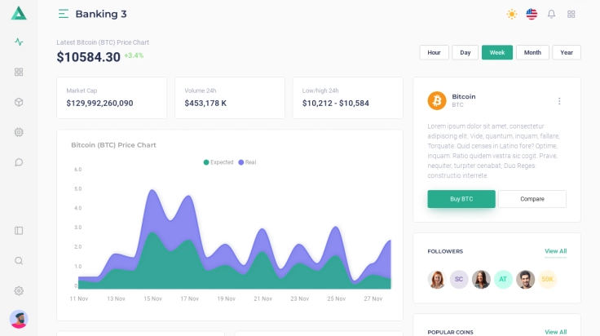Click the user profile avatar in sidebar
This screenshot has width=600, height=336.
19,319
